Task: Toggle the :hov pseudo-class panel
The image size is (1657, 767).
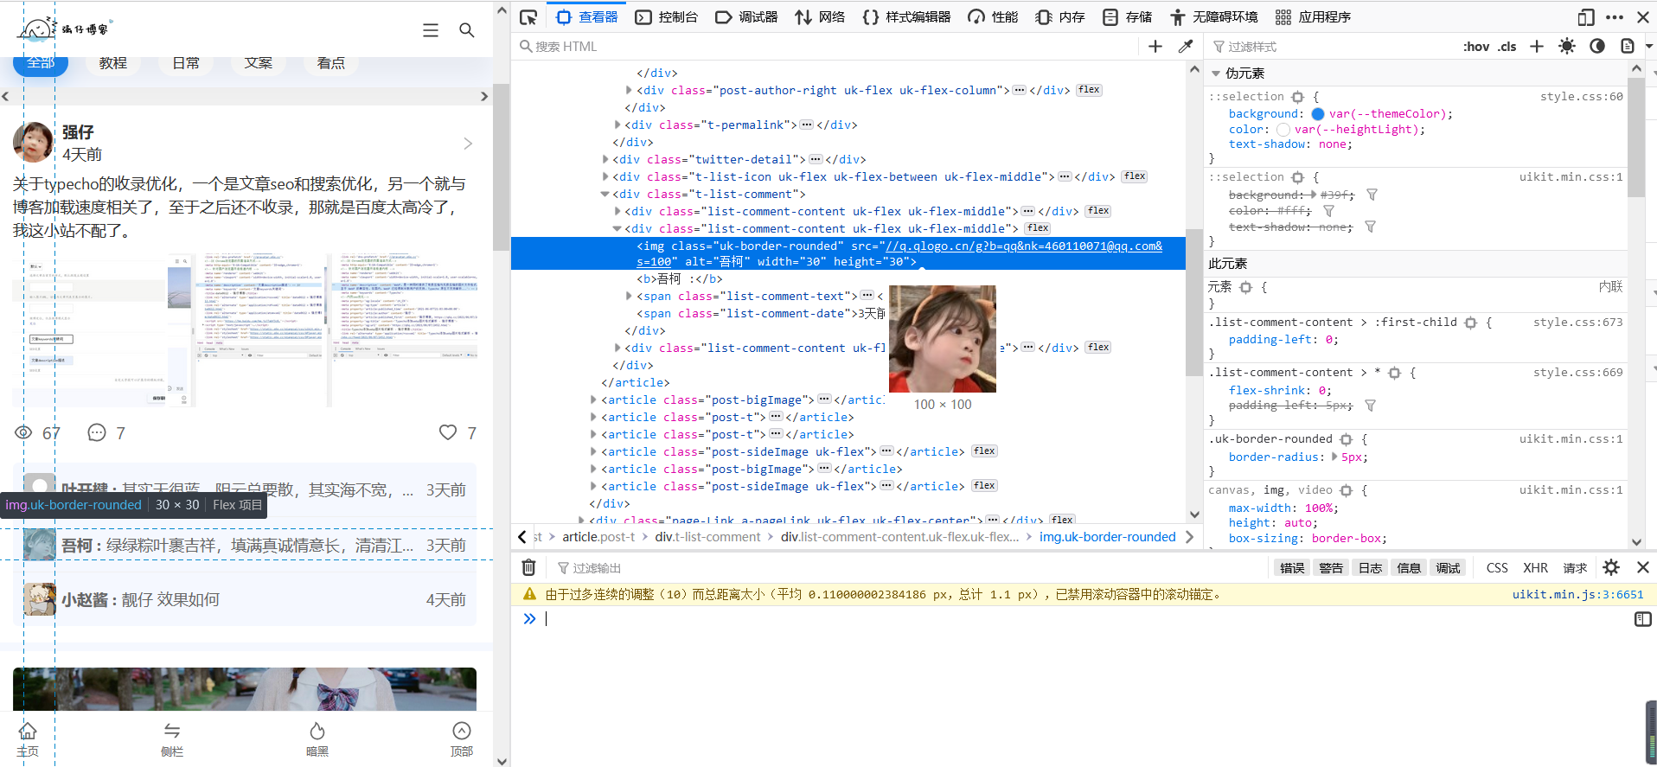Action: pos(1475,47)
